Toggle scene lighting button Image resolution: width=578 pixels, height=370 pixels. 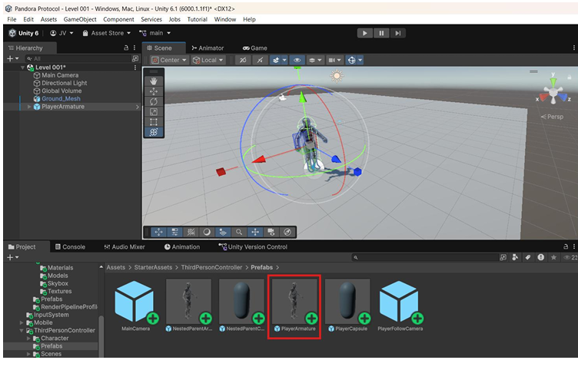tap(260, 60)
